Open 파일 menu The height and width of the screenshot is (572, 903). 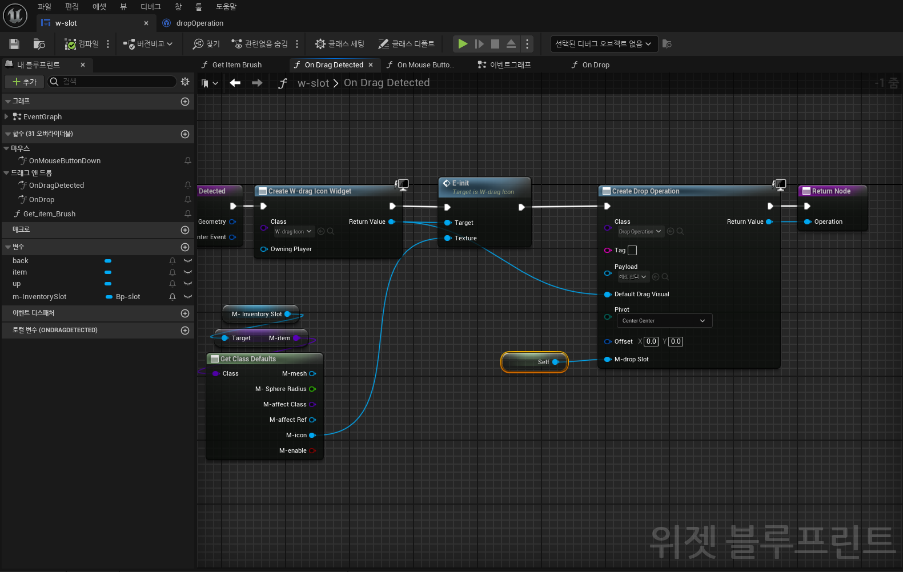45,7
